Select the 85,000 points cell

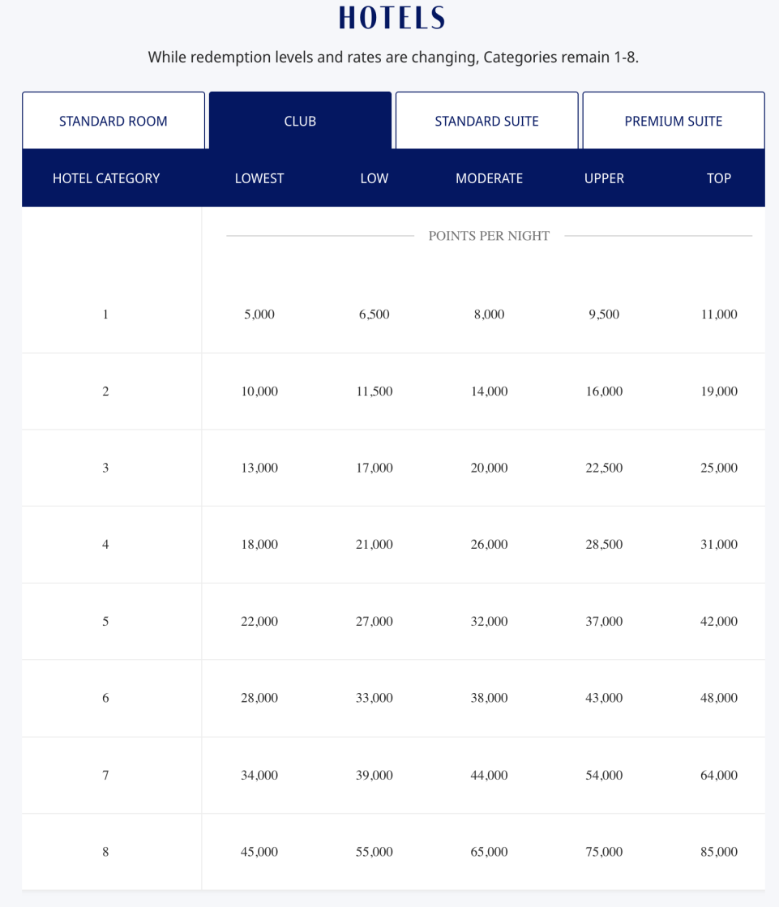718,852
